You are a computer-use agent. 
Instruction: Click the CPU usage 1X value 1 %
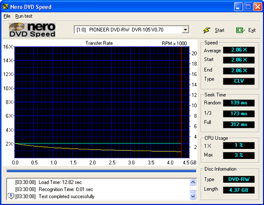[239, 146]
